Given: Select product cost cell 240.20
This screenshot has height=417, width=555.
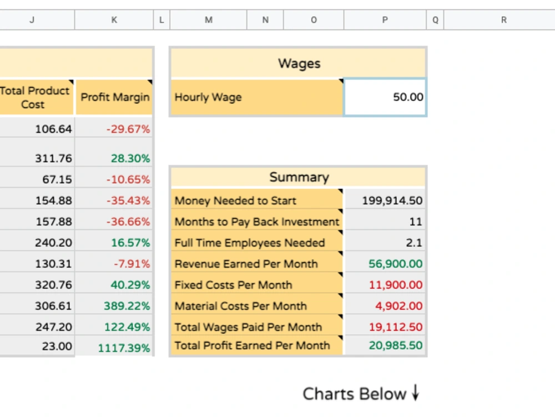Looking at the screenshot, I should (x=37, y=241).
